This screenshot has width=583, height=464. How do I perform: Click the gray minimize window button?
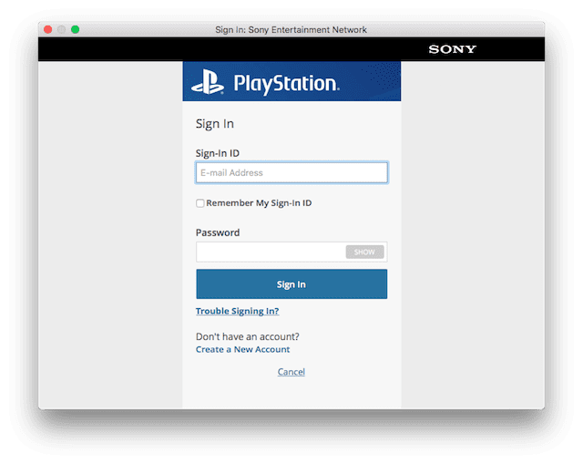point(61,30)
